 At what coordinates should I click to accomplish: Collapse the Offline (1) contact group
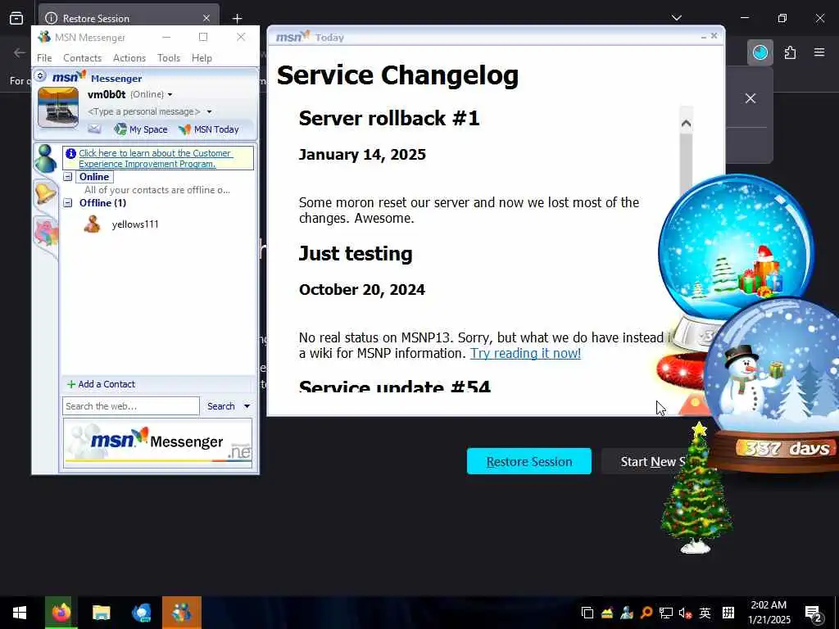[x=68, y=203]
